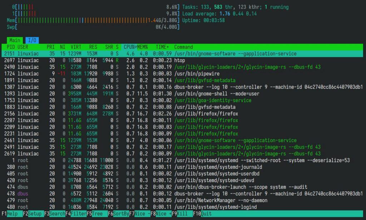Toggle sort order on the CPU% column
The image size is (366, 220).
tap(130, 47)
